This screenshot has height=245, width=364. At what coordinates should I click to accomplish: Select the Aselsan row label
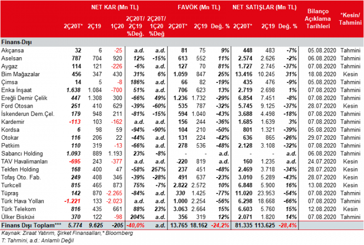[x=12, y=58]
